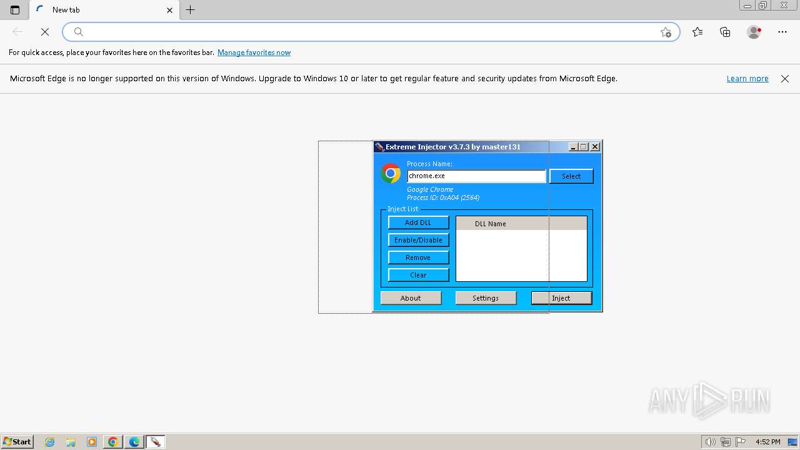The height and width of the screenshot is (450, 800).
Task: Click the Process ID 0xA04 text
Action: pos(443,197)
